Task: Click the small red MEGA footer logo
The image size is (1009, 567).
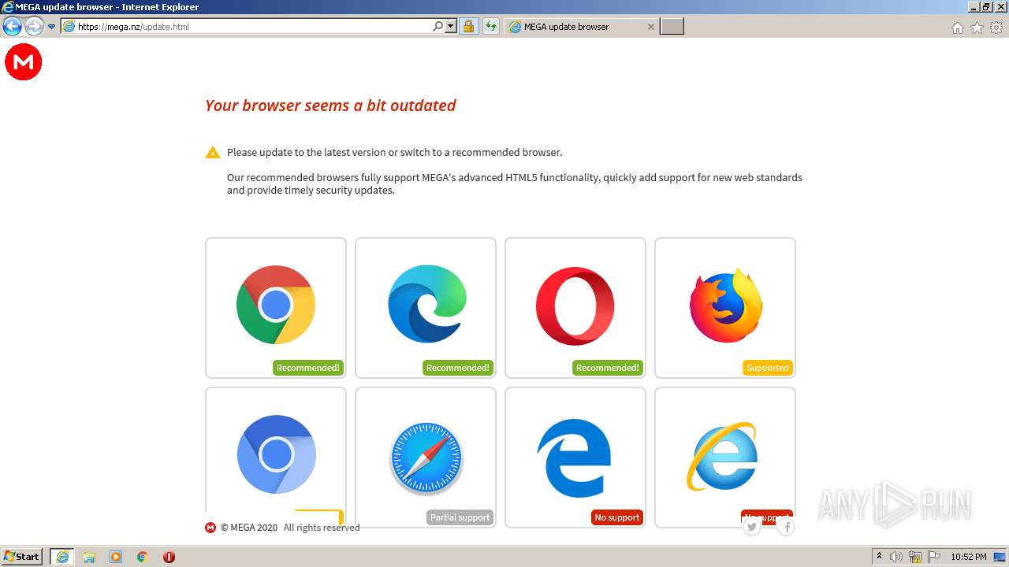Action: (x=210, y=528)
